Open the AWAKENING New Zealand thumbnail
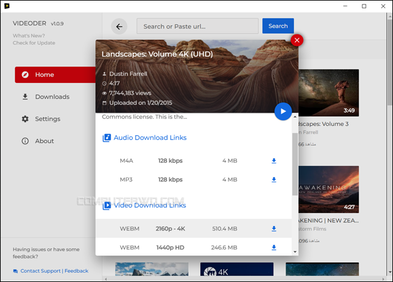393x282 pixels. pyautogui.click(x=329, y=189)
